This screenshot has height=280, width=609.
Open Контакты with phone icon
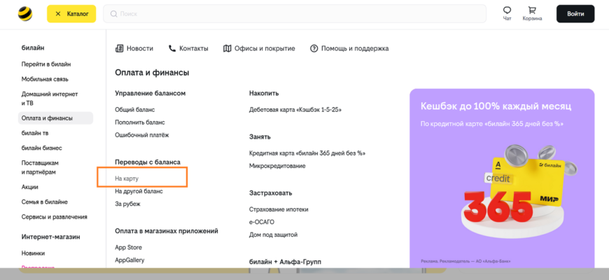[188, 48]
